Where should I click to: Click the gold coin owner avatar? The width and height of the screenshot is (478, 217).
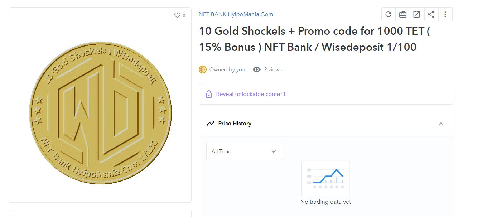(203, 69)
